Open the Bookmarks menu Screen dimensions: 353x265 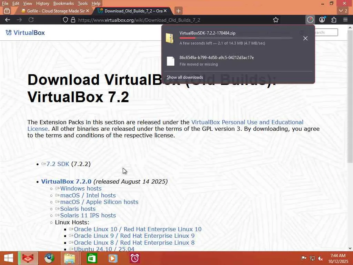pos(63,3)
